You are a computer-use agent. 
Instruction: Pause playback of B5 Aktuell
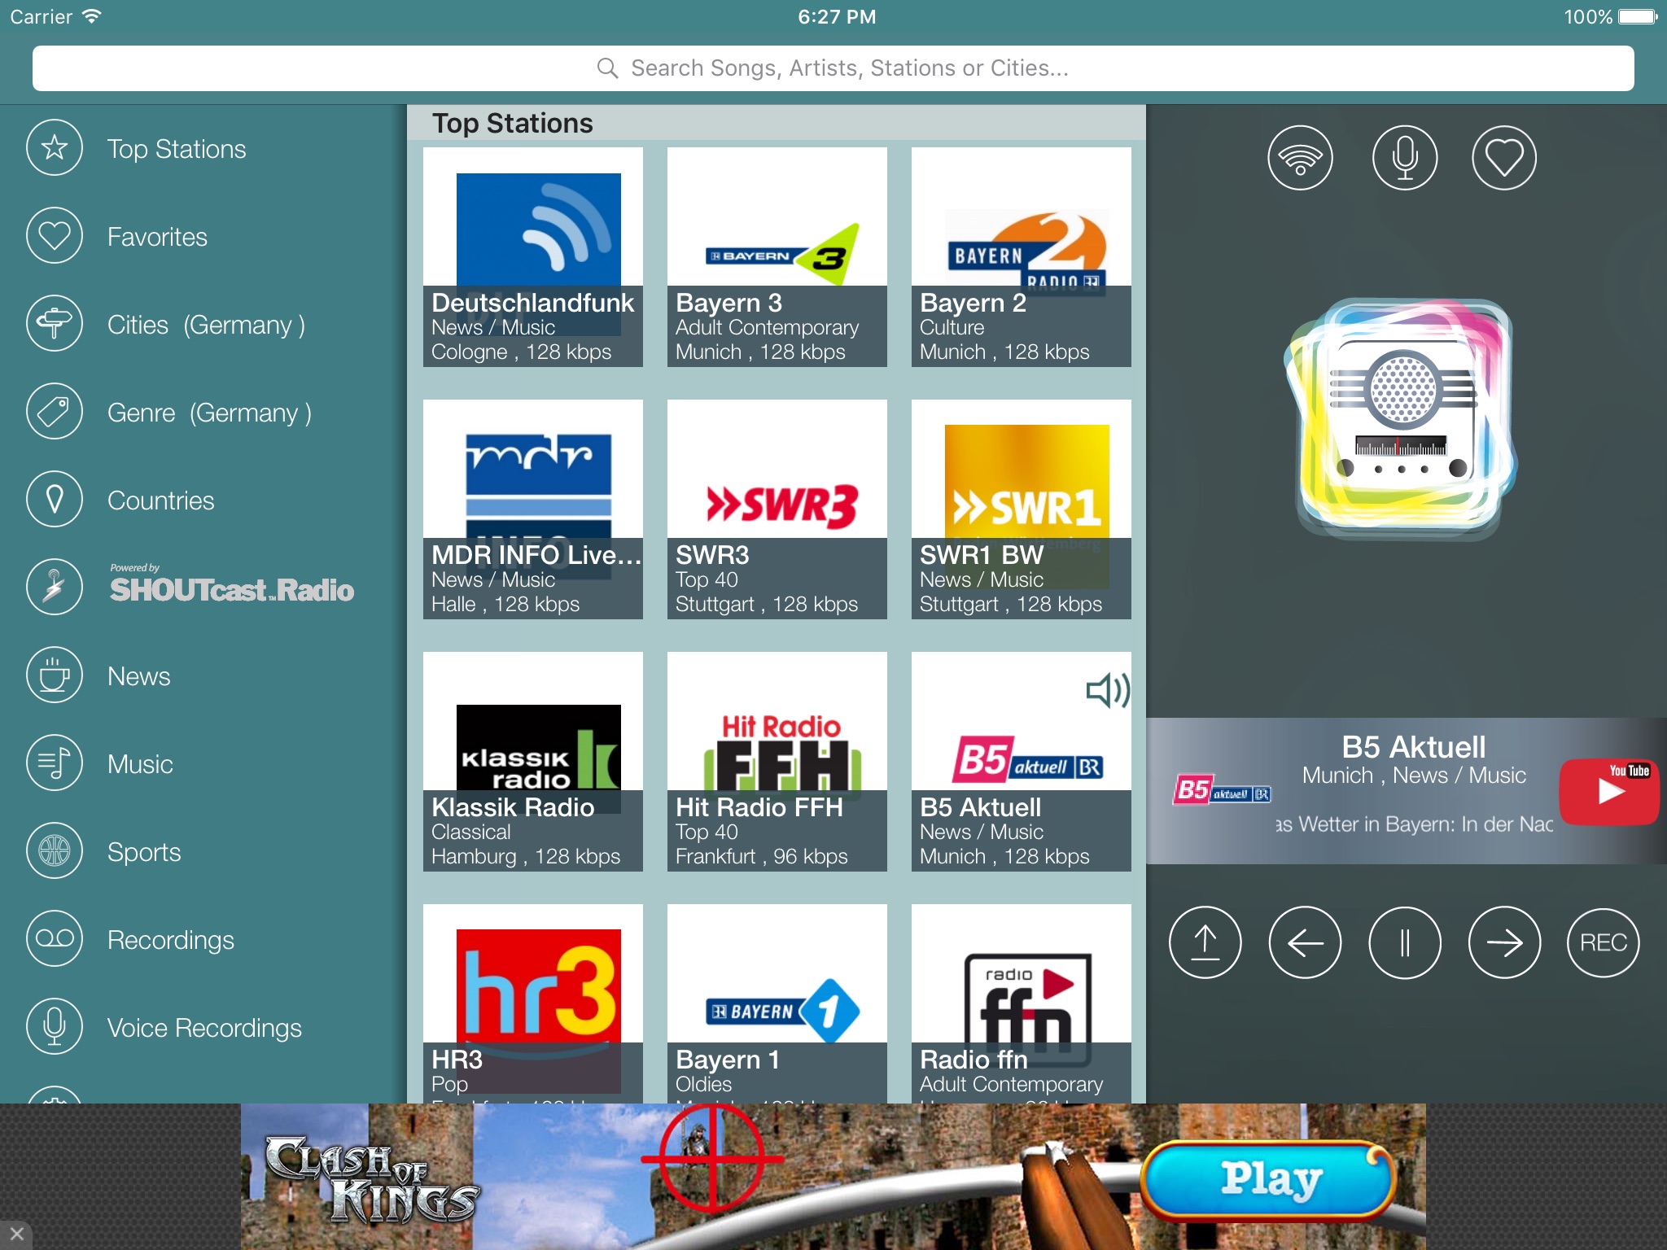tap(1404, 942)
